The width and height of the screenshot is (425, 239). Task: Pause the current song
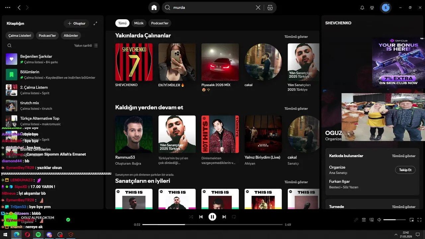click(212, 217)
